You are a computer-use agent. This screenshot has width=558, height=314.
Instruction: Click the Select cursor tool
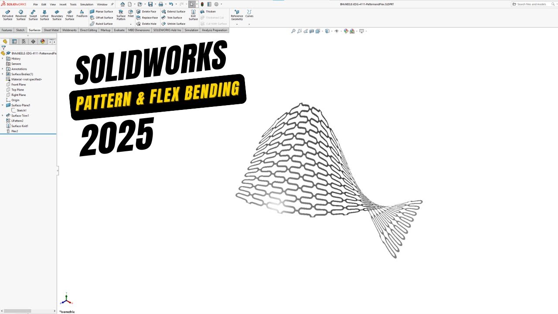pyautogui.click(x=192, y=4)
